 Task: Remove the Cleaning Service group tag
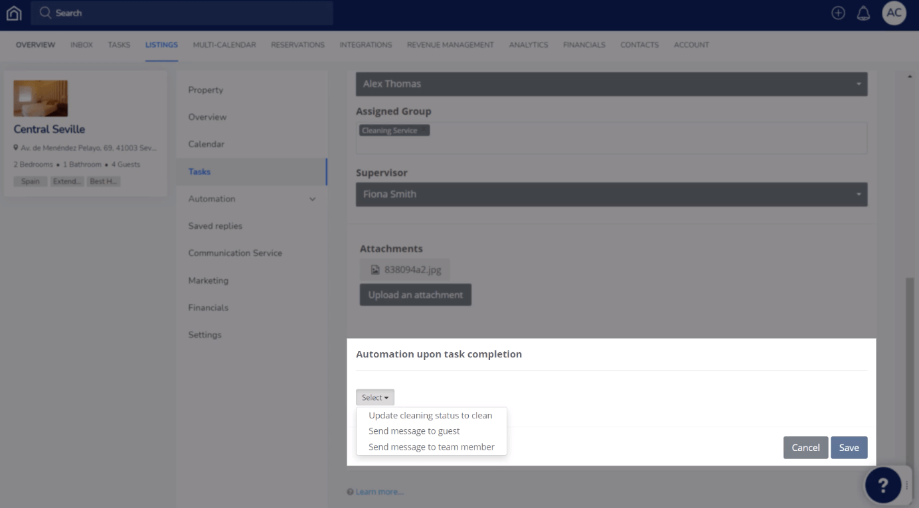click(424, 130)
